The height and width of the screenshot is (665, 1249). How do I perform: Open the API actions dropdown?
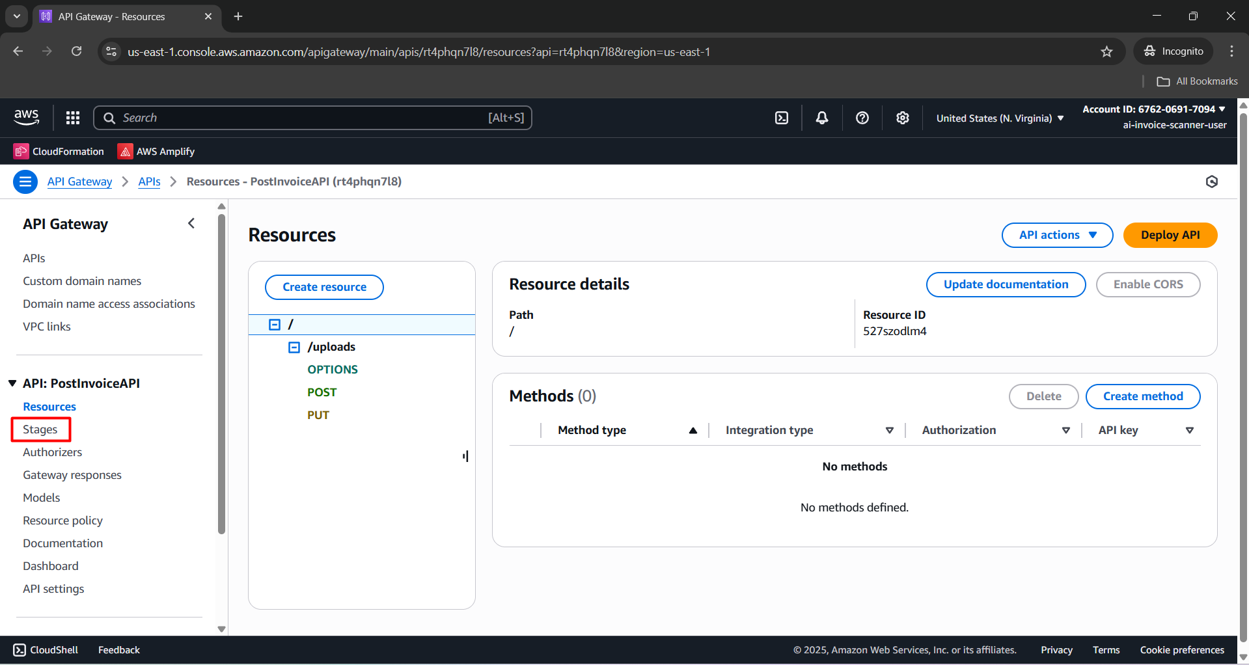click(1057, 235)
